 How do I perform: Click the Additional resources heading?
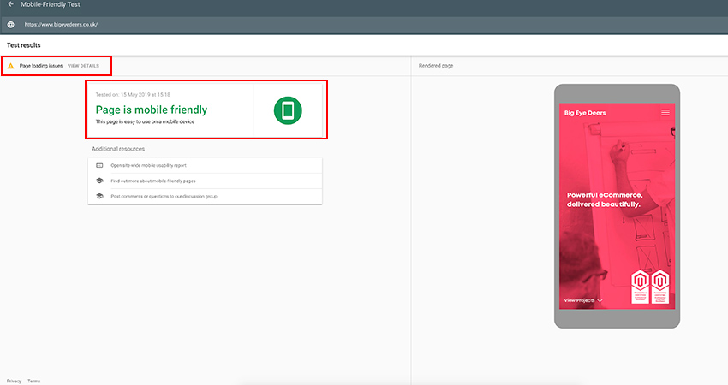click(118, 149)
